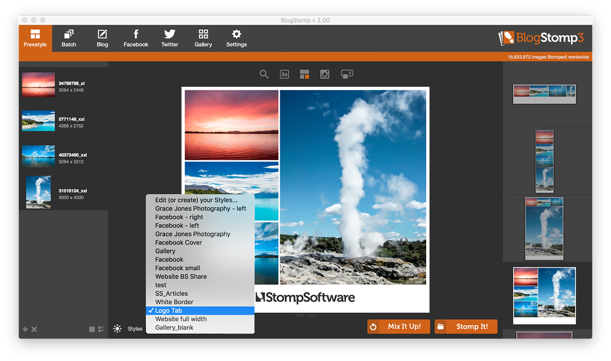This screenshot has width=611, height=361.
Task: Add an image with the plus icon
Action: click(25, 329)
